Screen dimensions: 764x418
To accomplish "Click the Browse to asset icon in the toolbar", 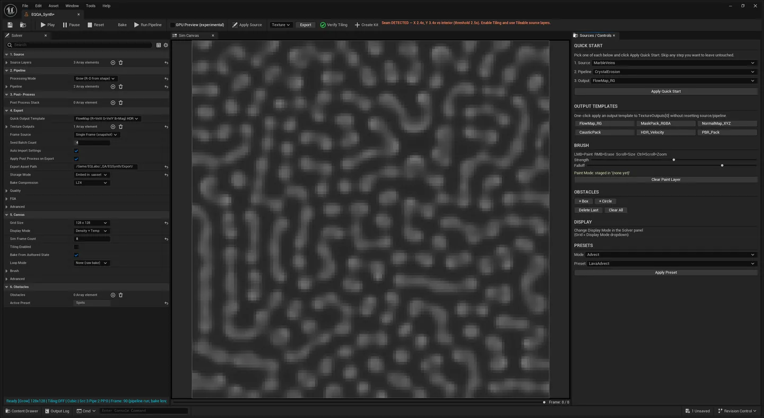I will tap(23, 25).
